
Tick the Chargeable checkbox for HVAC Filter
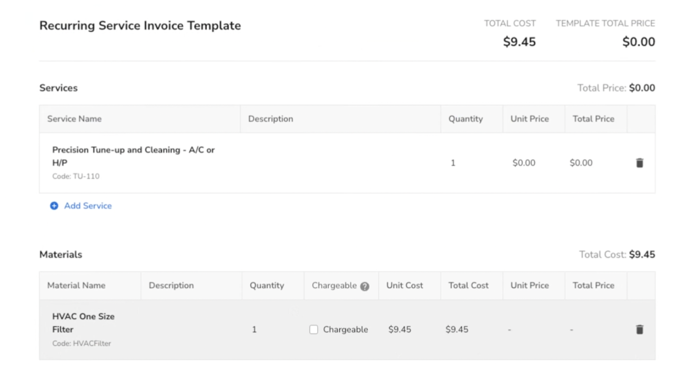coord(314,329)
